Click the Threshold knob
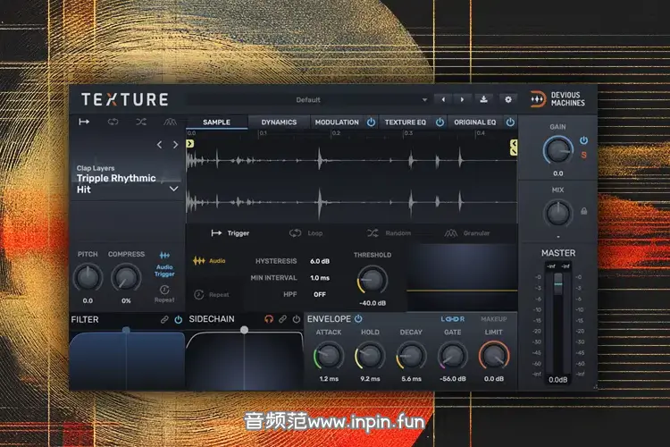The width and height of the screenshot is (670, 447). [373, 279]
